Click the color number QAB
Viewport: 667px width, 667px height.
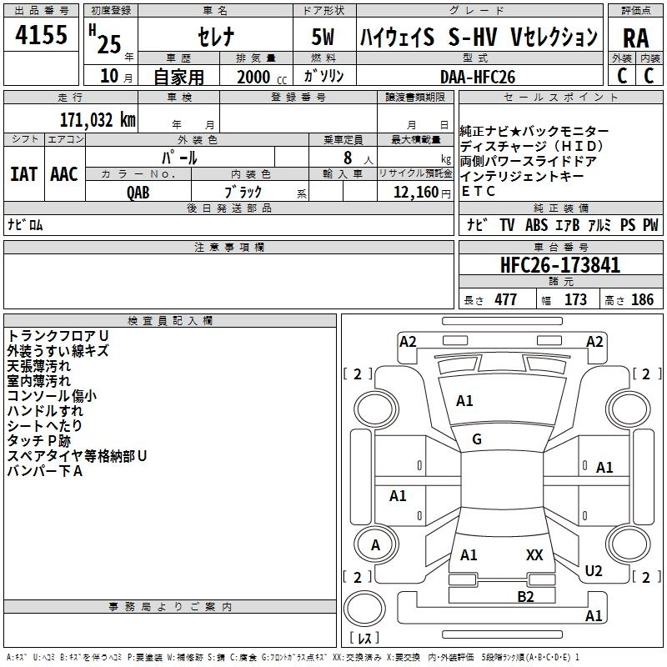138,191
